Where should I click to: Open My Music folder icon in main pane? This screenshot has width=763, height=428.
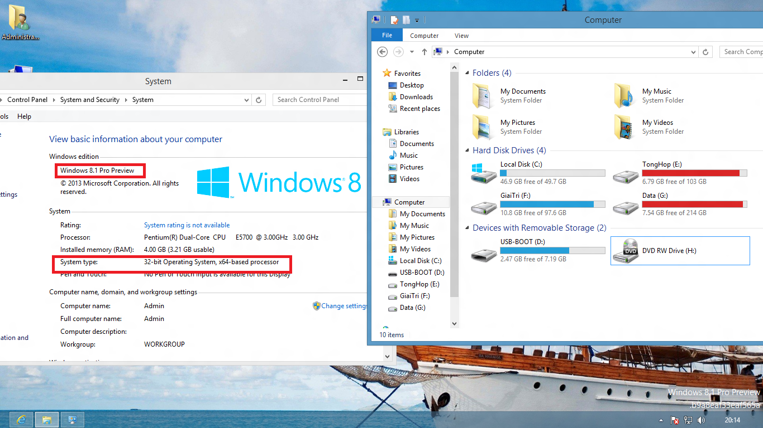(624, 95)
